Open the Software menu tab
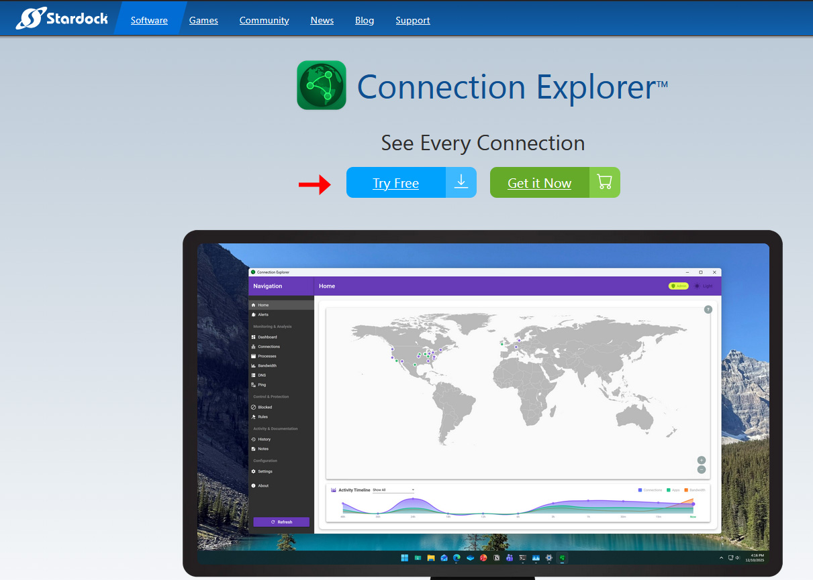The image size is (813, 580). [x=149, y=20]
